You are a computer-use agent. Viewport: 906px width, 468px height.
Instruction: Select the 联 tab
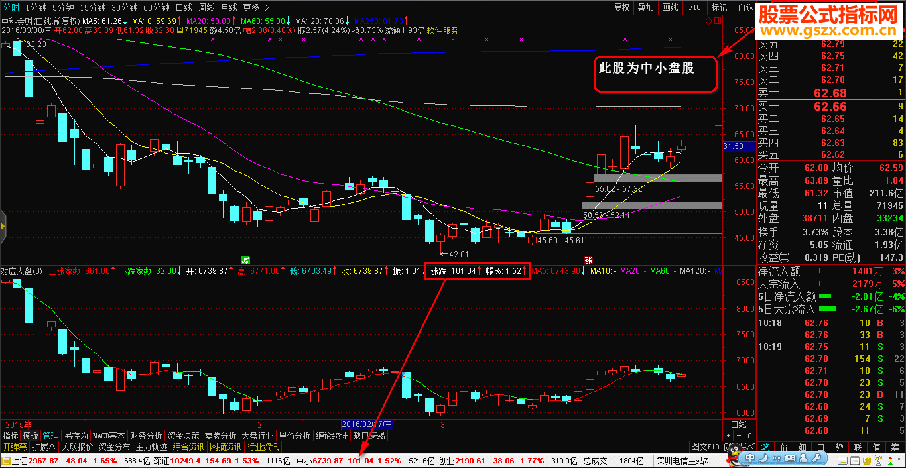pos(858,447)
